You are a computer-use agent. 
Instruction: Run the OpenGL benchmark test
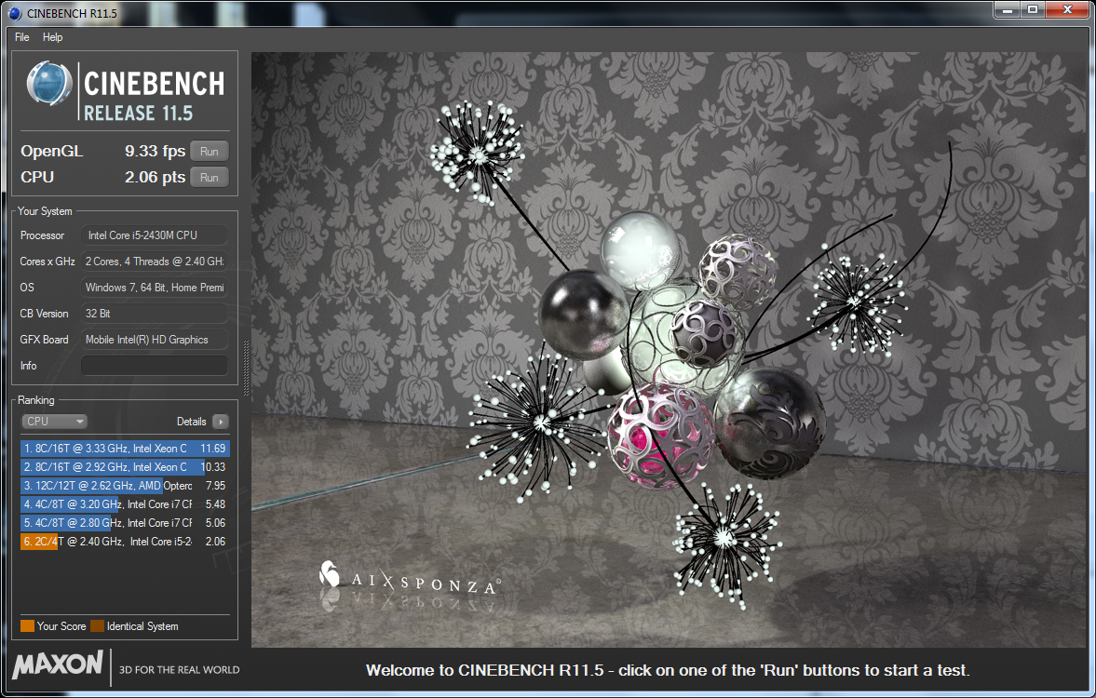coord(209,151)
